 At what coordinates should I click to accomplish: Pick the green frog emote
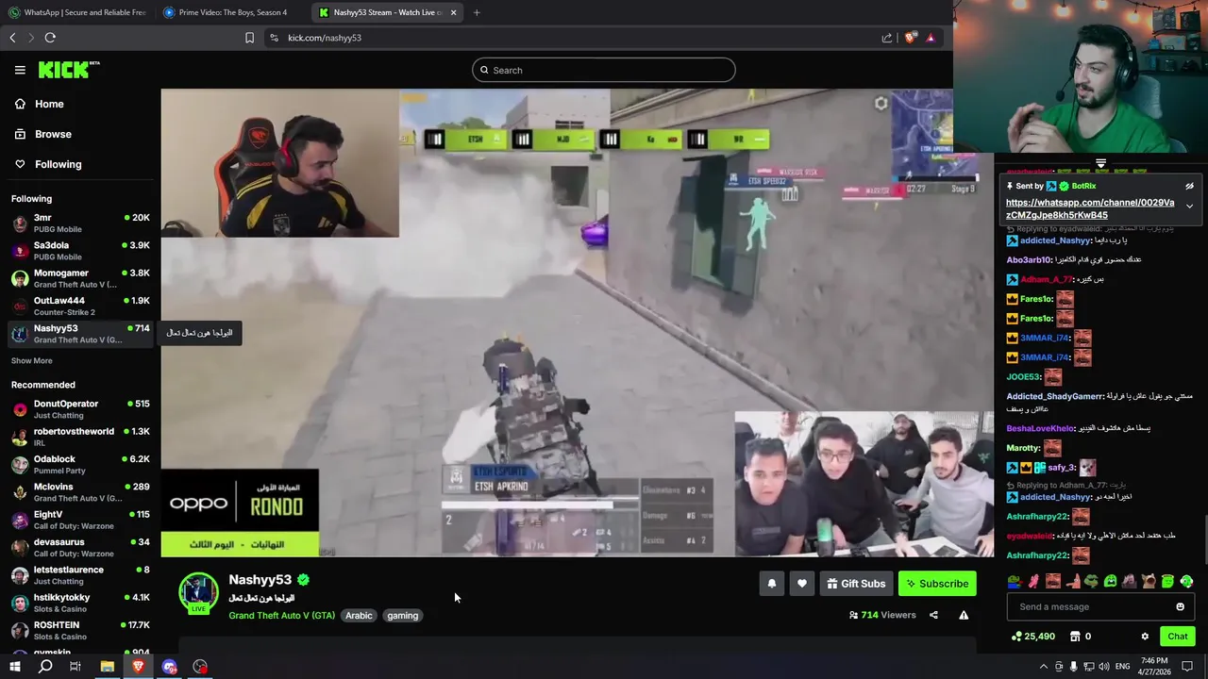coord(1092,582)
